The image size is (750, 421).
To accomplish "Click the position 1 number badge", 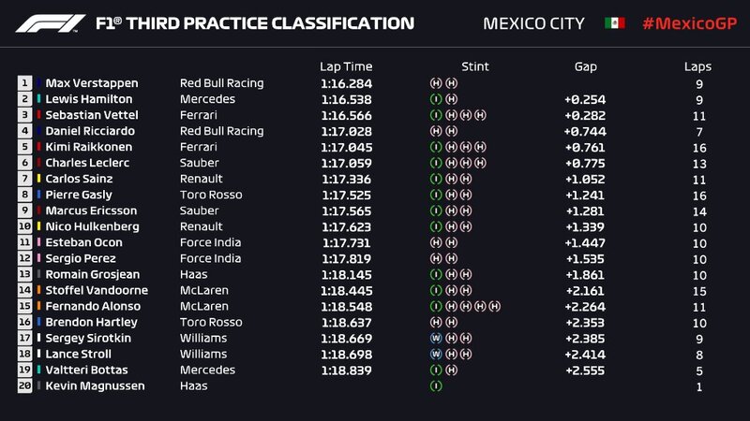I will (23, 83).
